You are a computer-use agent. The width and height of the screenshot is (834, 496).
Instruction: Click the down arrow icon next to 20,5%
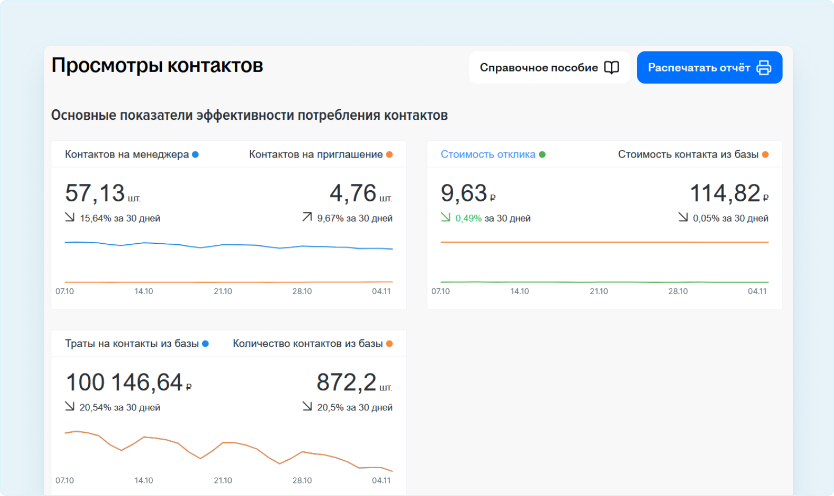coord(307,406)
